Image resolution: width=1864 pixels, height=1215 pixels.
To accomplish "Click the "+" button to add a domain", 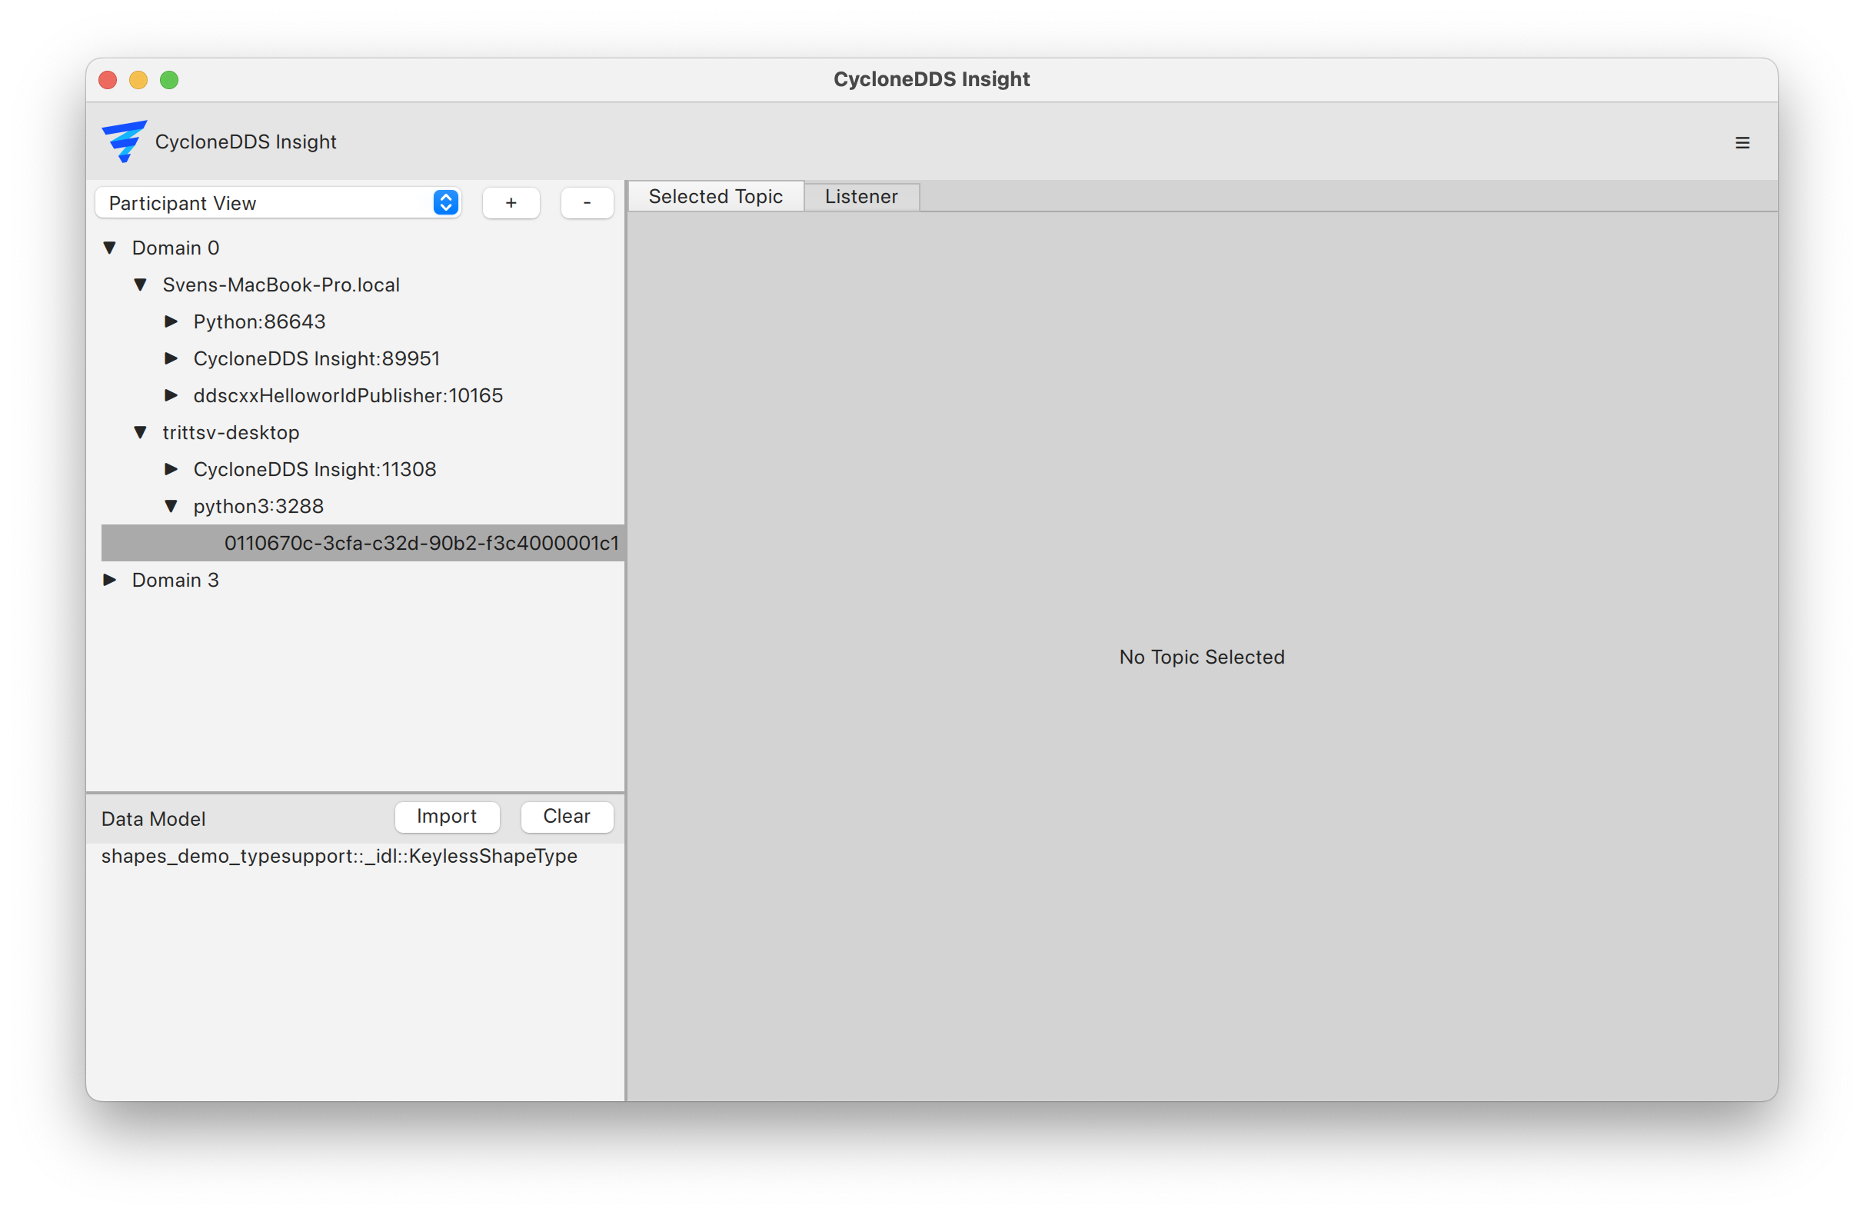I will [511, 203].
